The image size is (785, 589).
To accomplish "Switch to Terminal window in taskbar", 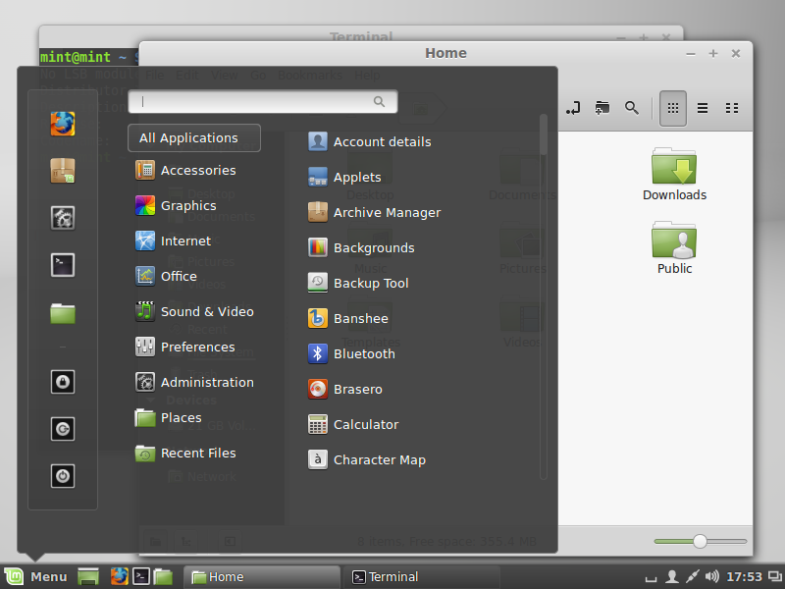I will coord(422,577).
